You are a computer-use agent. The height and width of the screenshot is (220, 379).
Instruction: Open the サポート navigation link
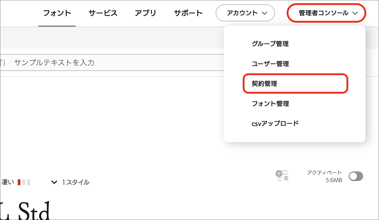[x=188, y=13]
